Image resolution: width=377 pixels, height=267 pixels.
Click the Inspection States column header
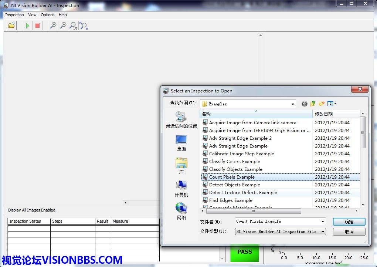pos(29,221)
